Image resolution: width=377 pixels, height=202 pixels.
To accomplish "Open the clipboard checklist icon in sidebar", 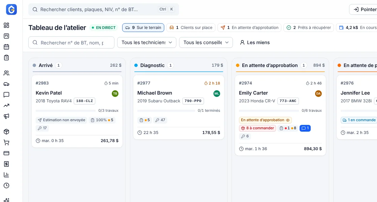I will (x=6, y=58).
